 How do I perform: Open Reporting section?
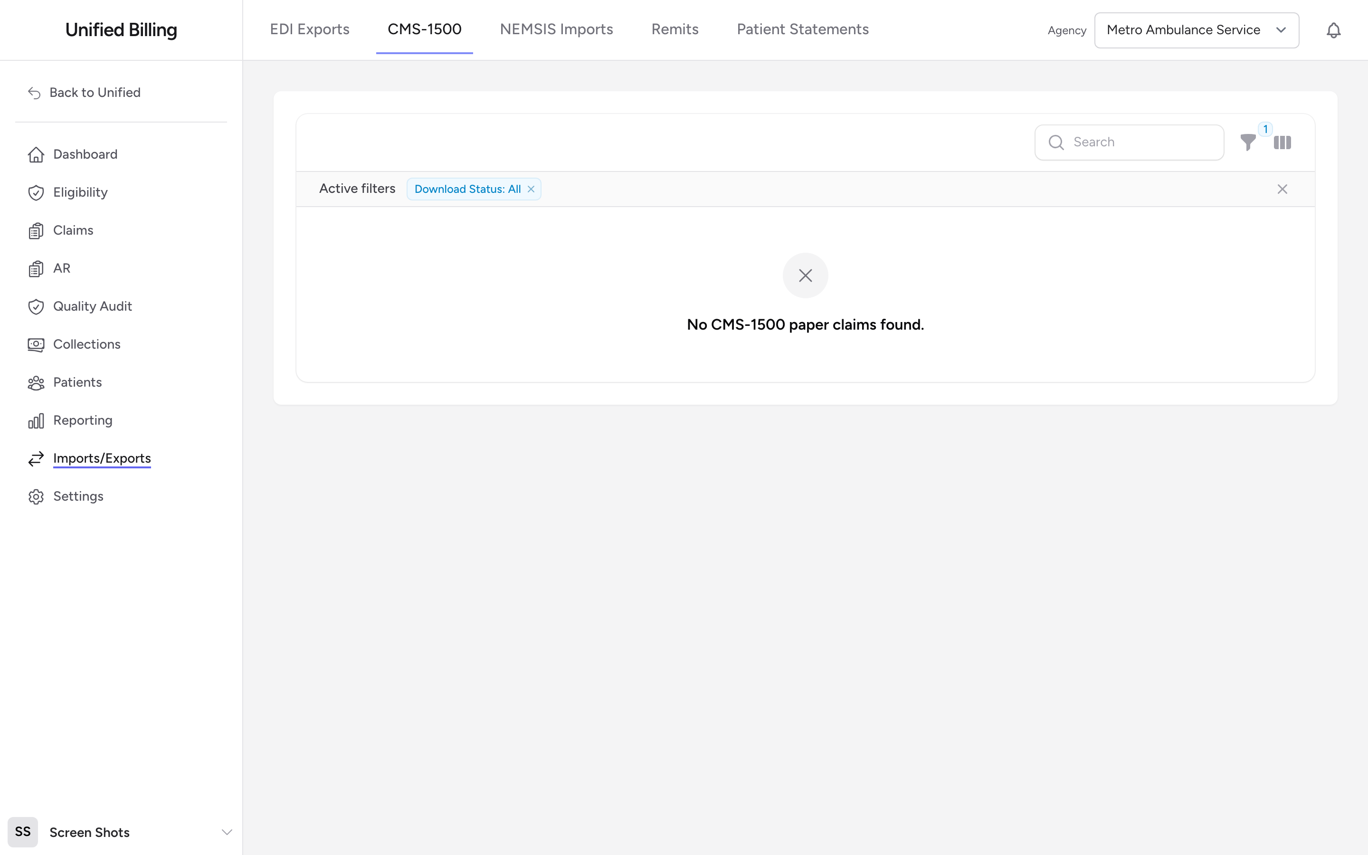pos(83,420)
